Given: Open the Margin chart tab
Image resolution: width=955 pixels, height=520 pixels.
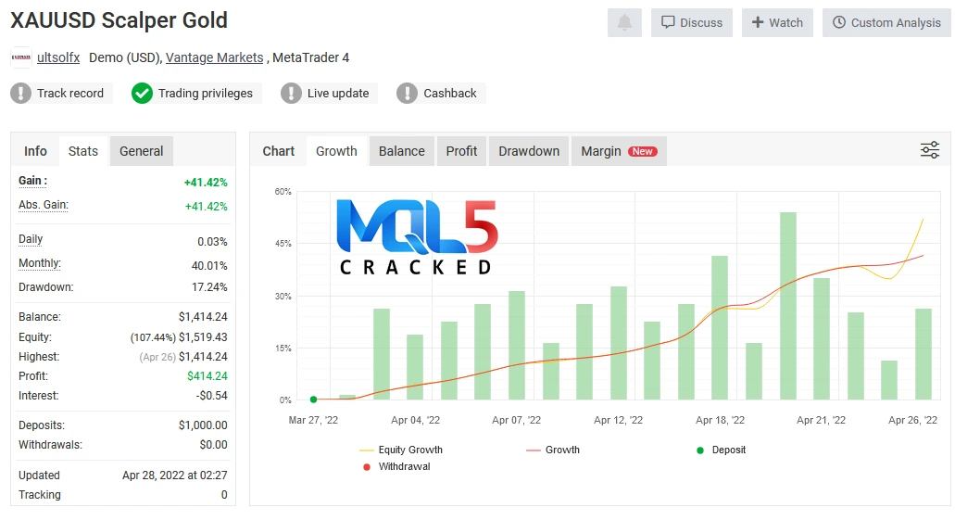Looking at the screenshot, I should [619, 151].
